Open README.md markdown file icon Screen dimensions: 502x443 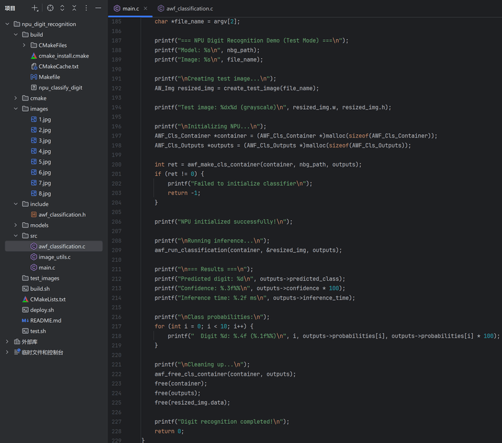[x=25, y=320]
